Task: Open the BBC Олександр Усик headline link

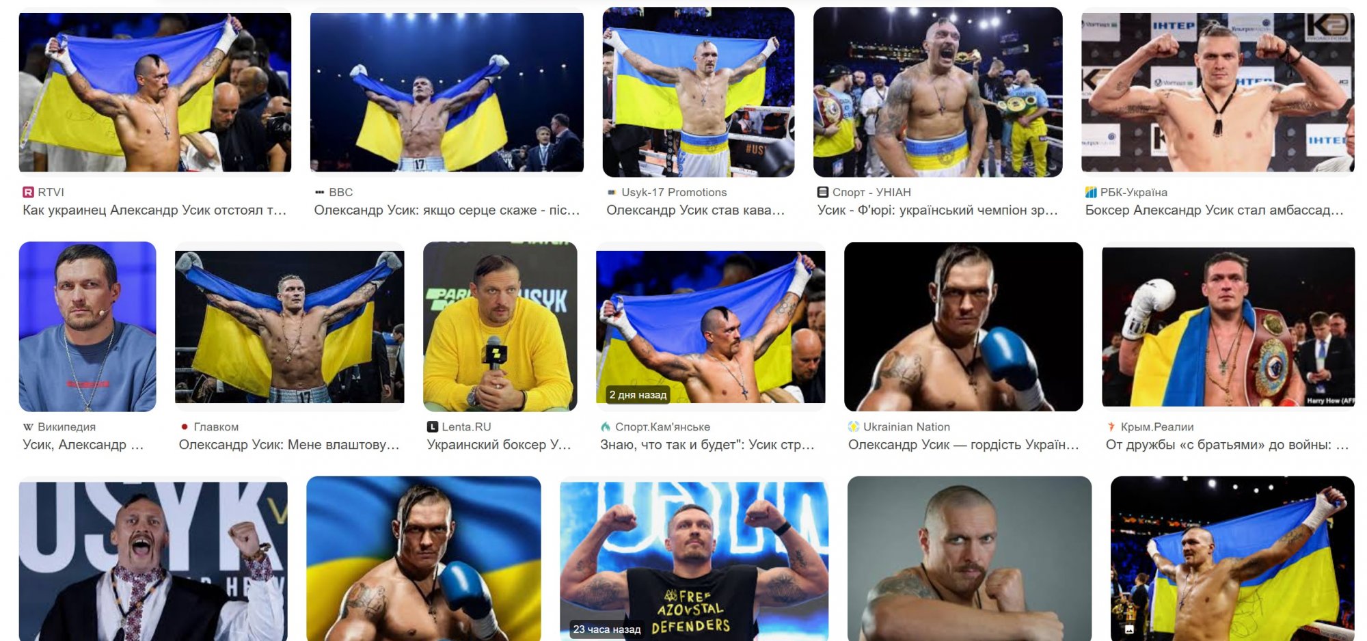Action: click(x=447, y=210)
